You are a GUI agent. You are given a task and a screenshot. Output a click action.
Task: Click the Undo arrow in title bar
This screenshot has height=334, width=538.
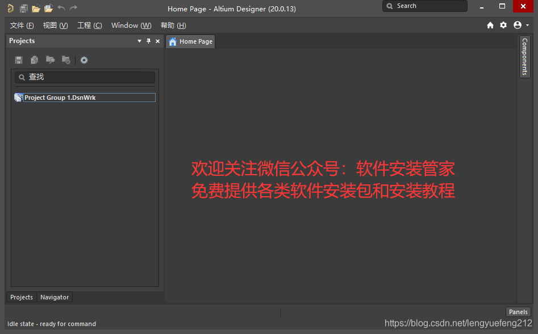(61, 8)
